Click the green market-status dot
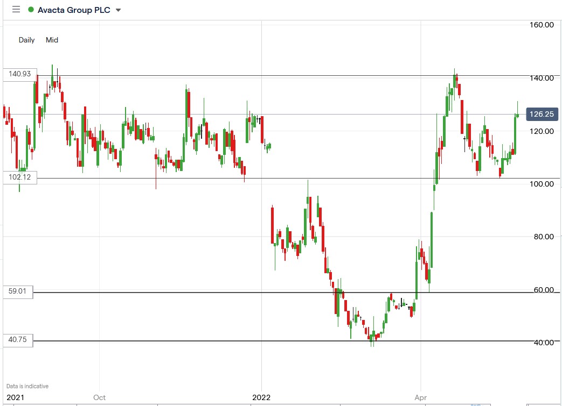The width and height of the screenshot is (562, 406). 30,9
